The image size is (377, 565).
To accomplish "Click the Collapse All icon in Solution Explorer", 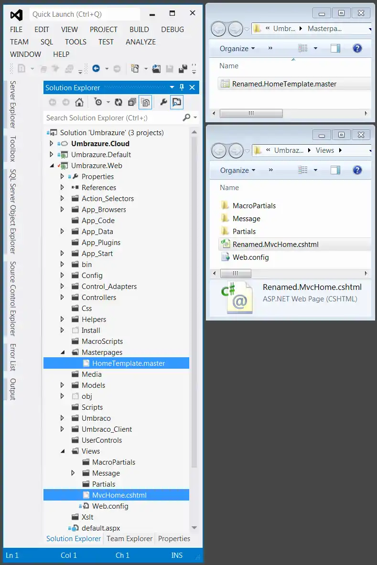I will pos(132,102).
